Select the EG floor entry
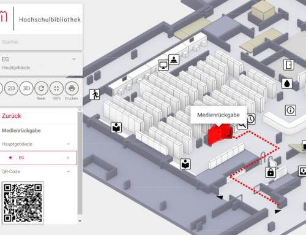The height and width of the screenshot is (235, 306). (39, 158)
